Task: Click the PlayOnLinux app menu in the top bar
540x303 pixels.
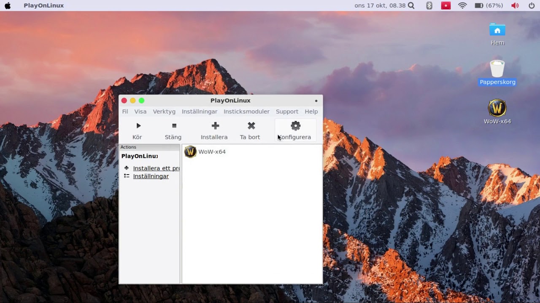Action: (44, 5)
